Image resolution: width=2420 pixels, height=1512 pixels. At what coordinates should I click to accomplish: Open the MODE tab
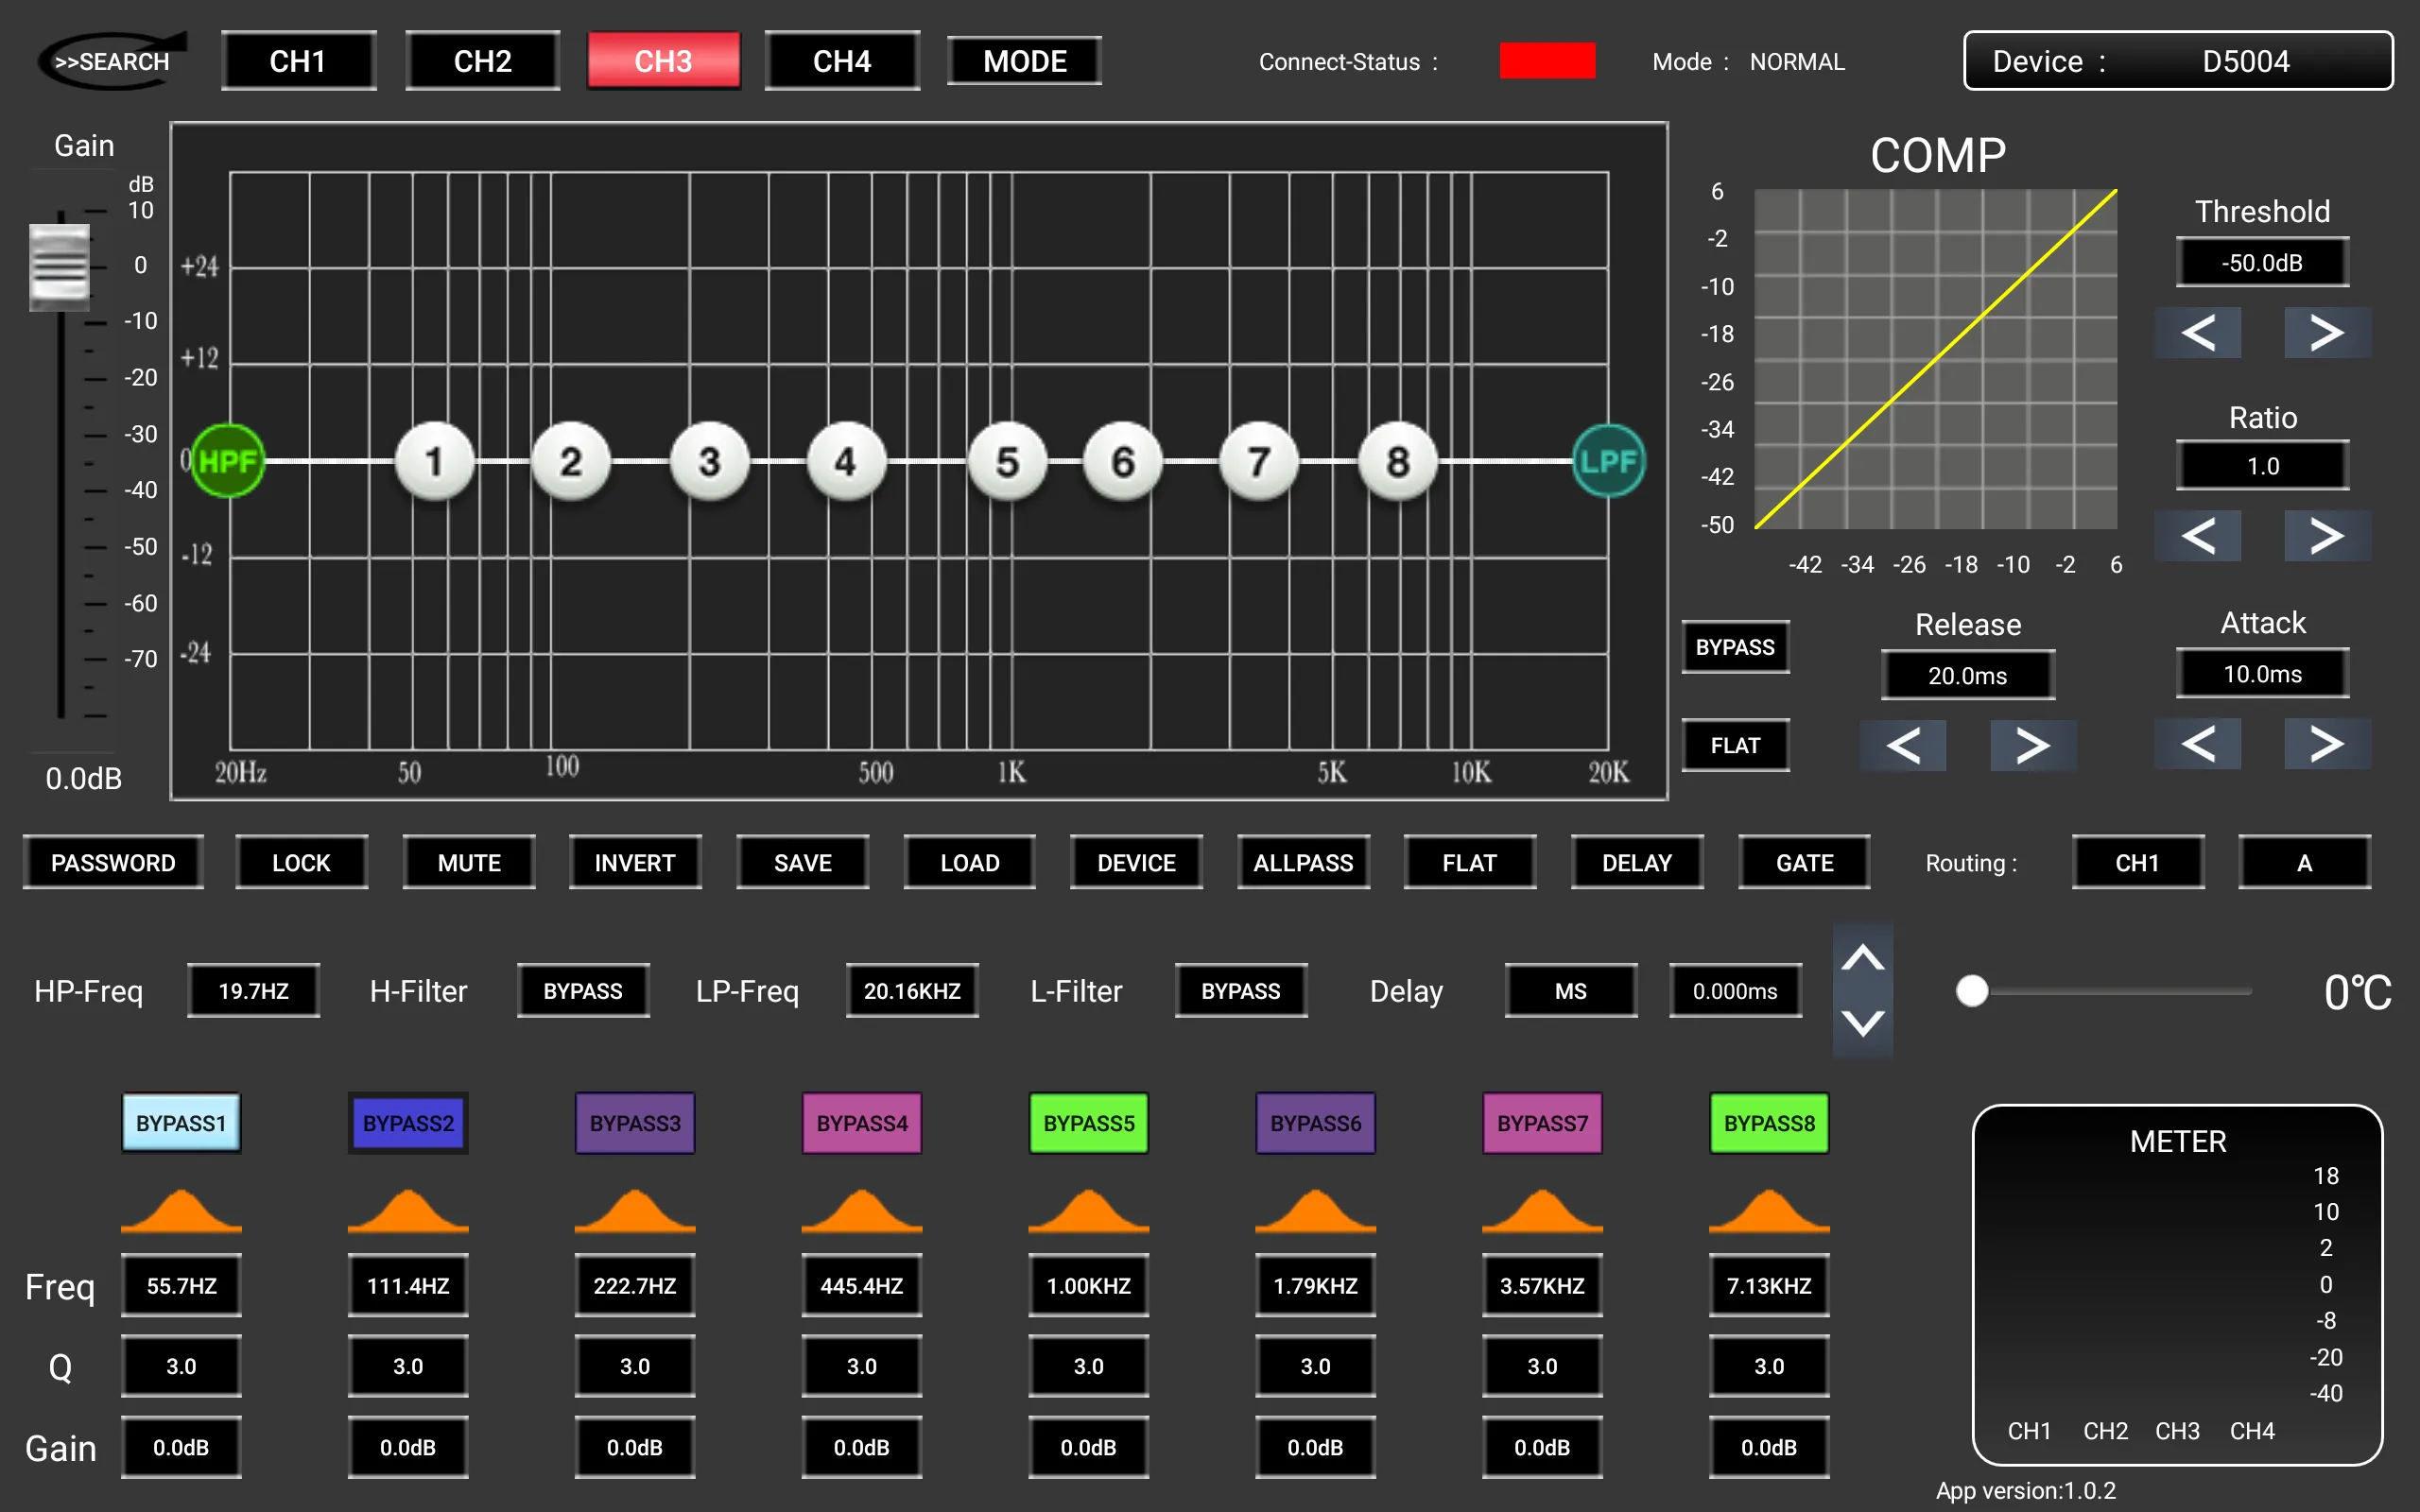(1024, 61)
